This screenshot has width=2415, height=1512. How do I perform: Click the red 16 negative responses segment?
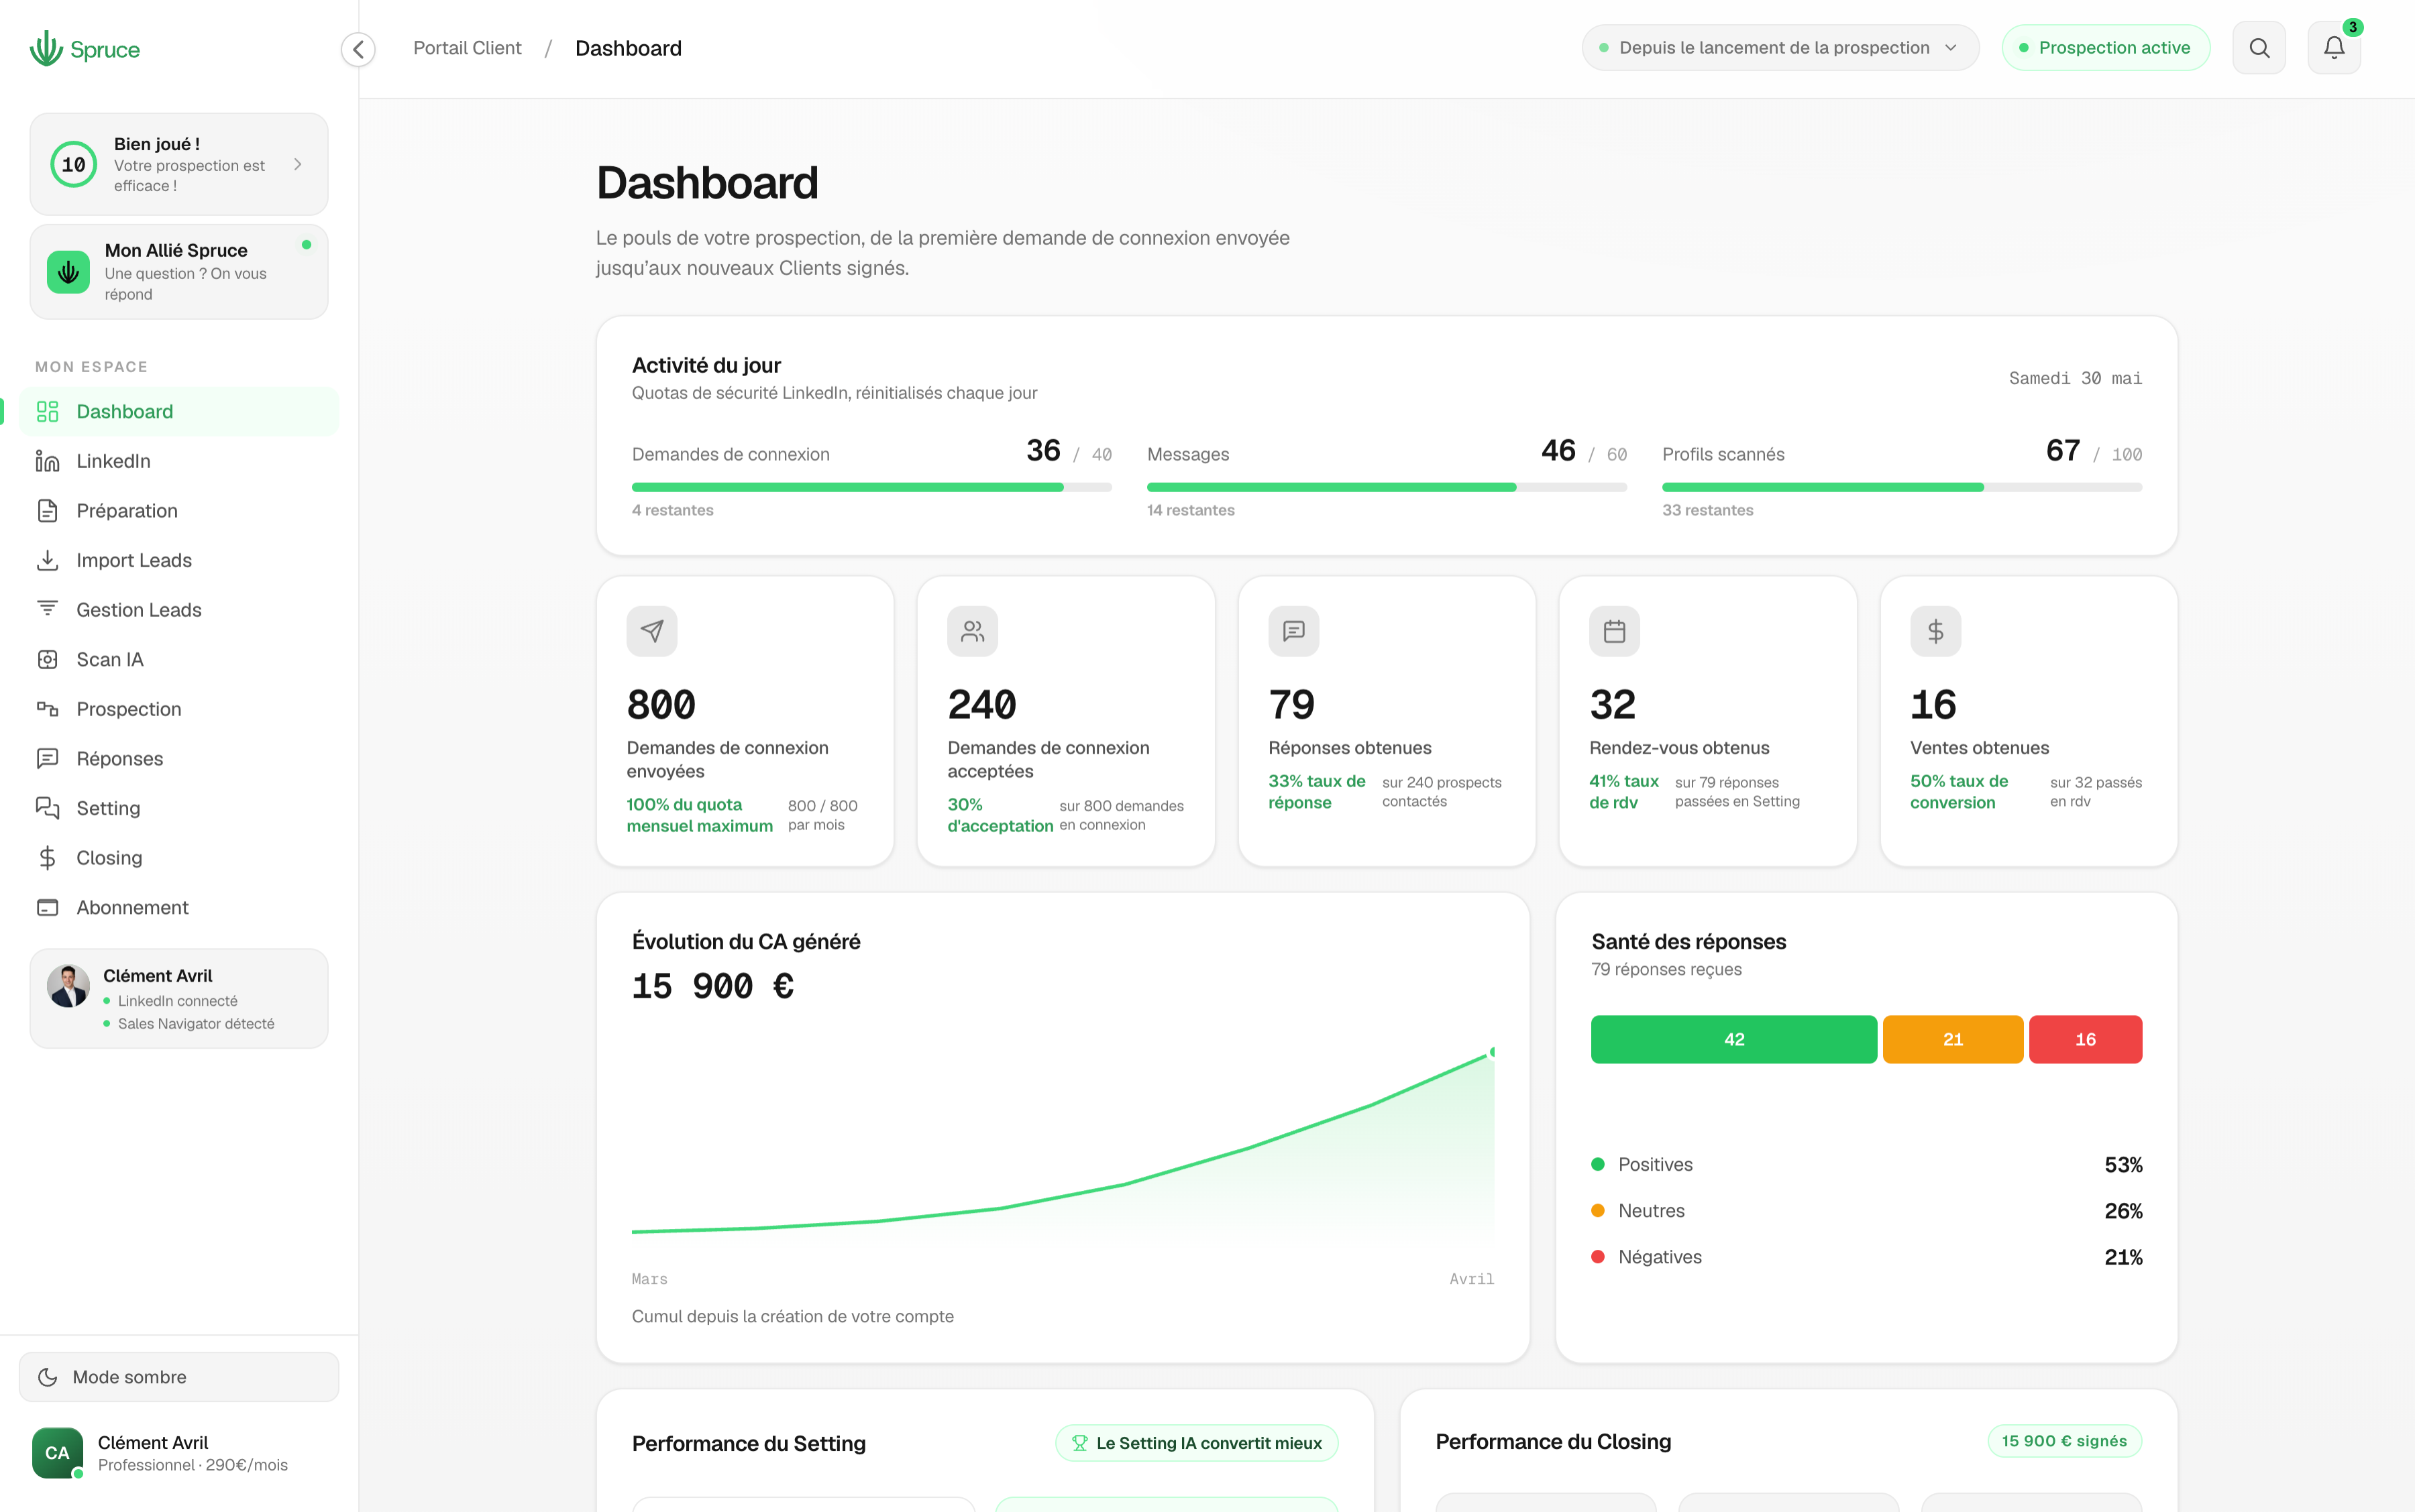coord(2085,1039)
